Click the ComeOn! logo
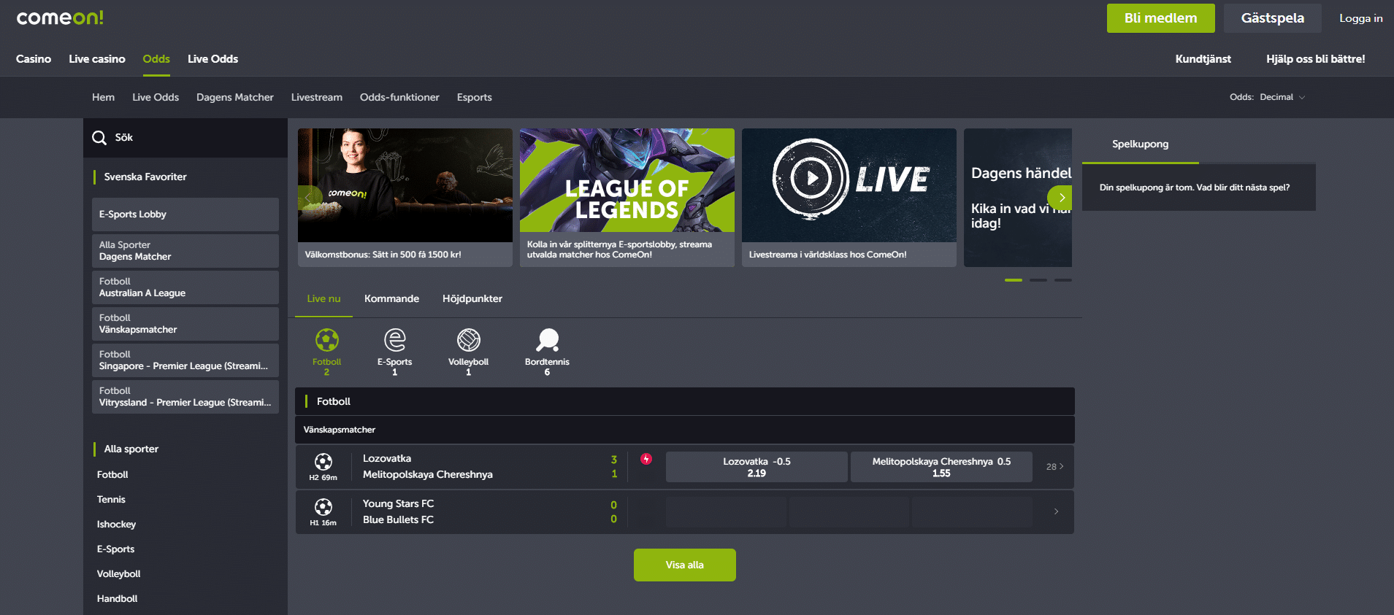Image resolution: width=1394 pixels, height=615 pixels. tap(60, 18)
